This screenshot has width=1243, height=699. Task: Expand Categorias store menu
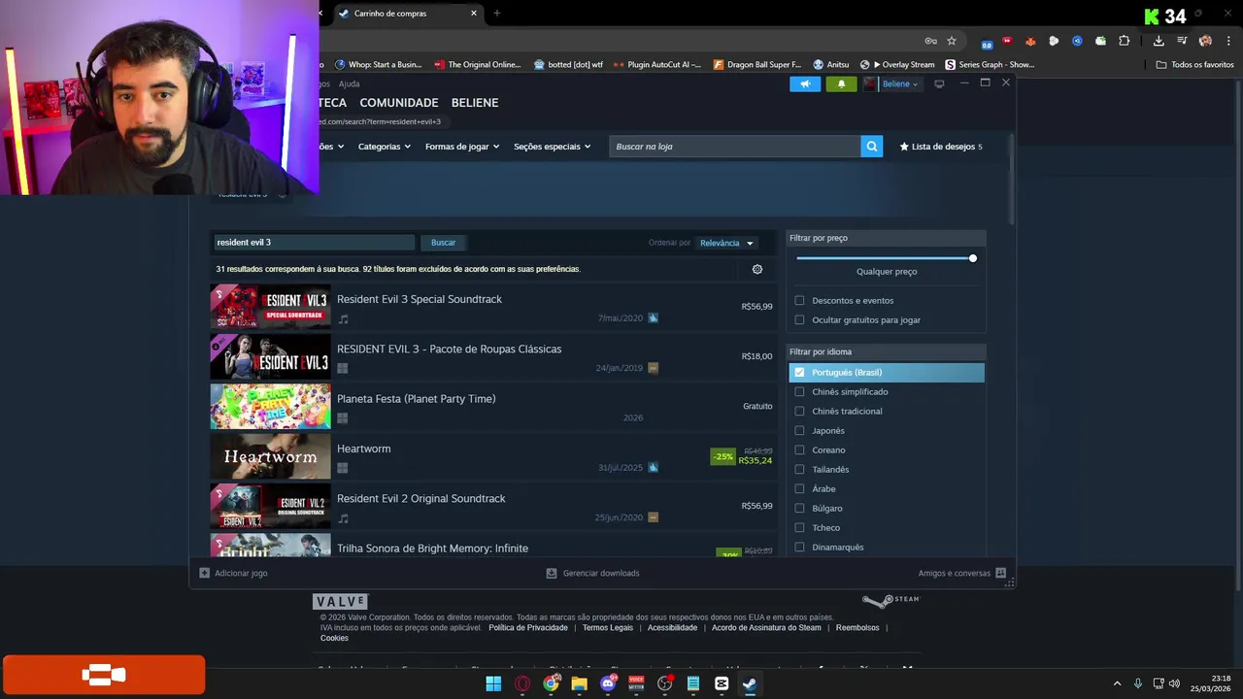(x=384, y=147)
